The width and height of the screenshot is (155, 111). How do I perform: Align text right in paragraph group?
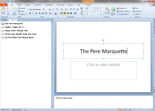[68, 13]
